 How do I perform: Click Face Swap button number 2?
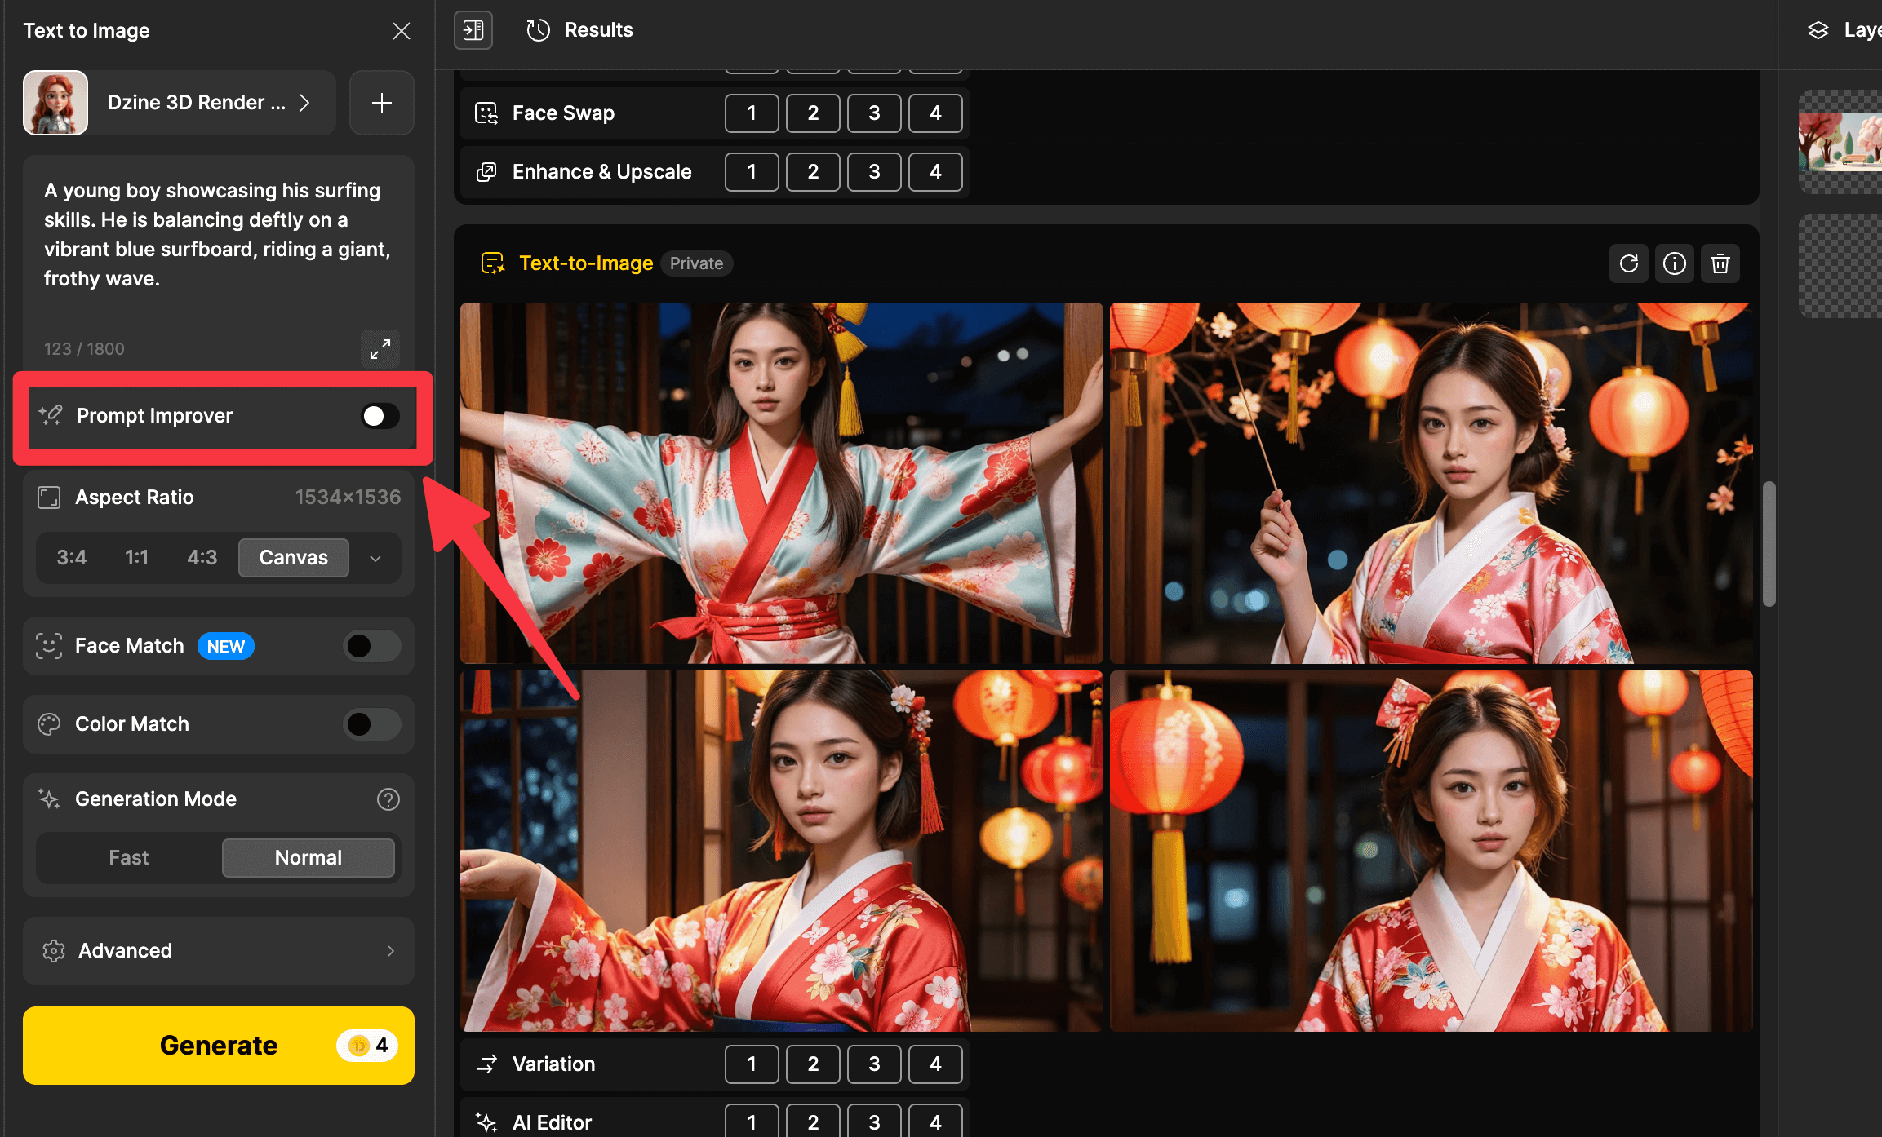[x=813, y=113]
